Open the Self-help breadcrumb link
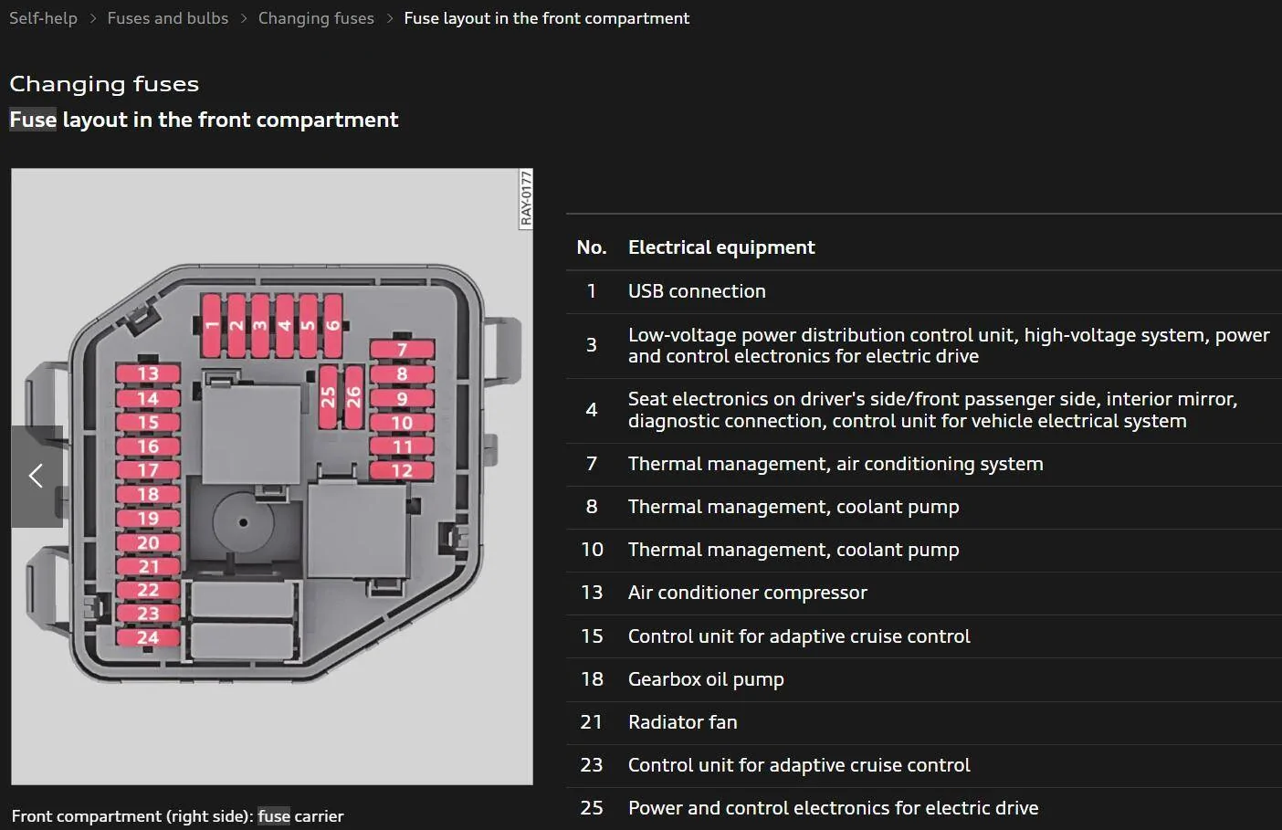The width and height of the screenshot is (1282, 830). point(43,18)
